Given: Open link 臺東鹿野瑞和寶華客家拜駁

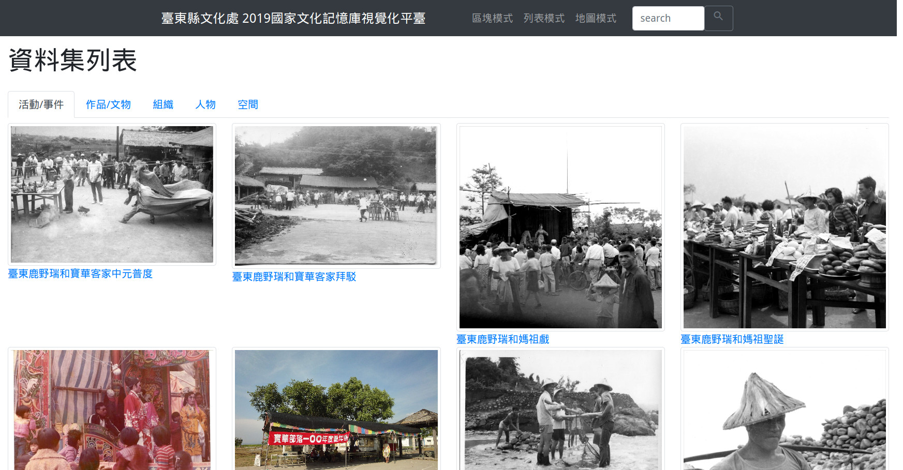Looking at the screenshot, I should [294, 277].
